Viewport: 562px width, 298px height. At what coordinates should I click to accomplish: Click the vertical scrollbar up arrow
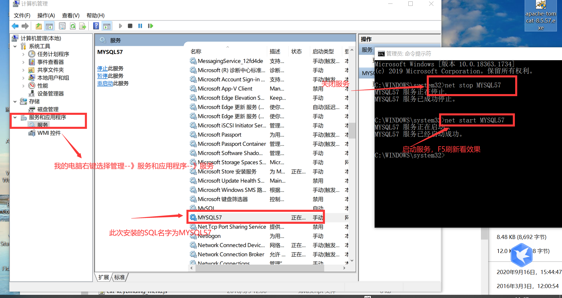point(352,50)
